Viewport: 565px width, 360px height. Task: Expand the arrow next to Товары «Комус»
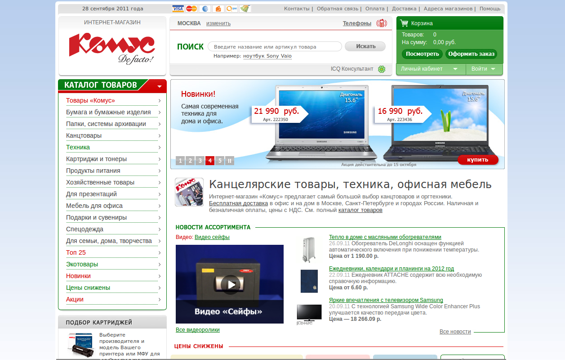click(x=160, y=100)
